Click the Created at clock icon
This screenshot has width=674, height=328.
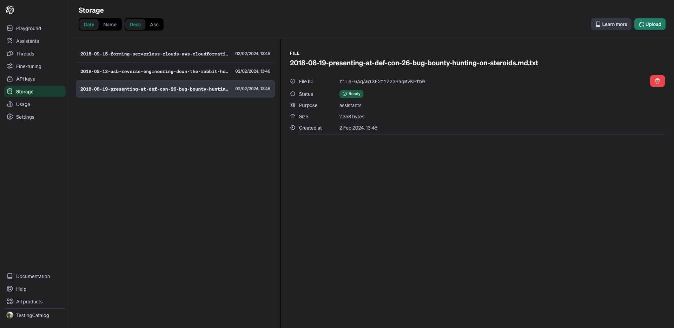[x=293, y=127]
